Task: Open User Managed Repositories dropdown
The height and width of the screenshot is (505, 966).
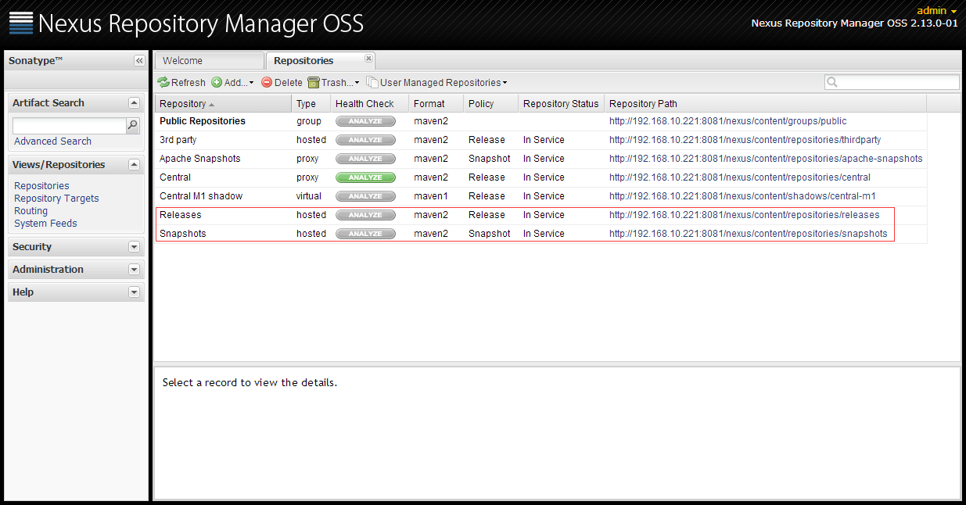Action: point(437,82)
